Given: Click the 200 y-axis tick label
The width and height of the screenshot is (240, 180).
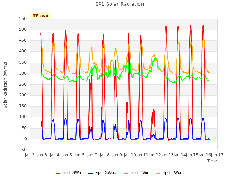Looking at the screenshot, I should pyautogui.click(x=23, y=95).
